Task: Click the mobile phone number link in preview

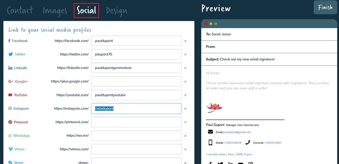Action: 233,143
